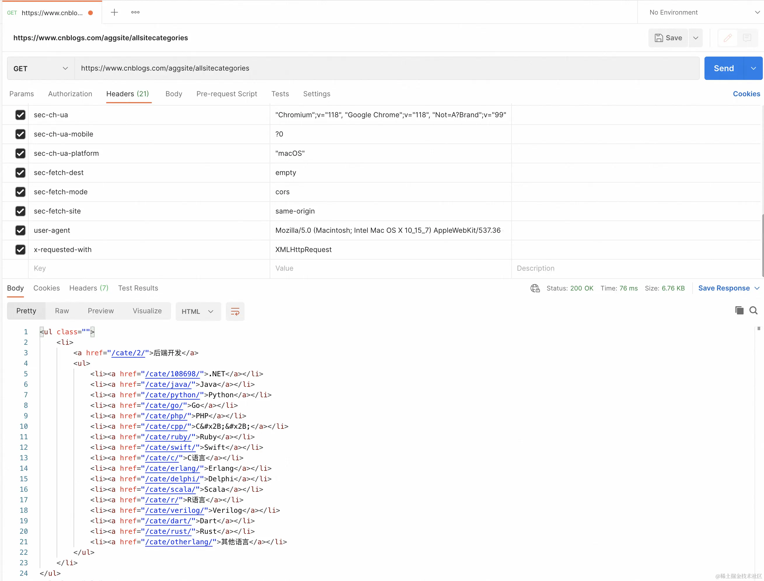The image size is (764, 581).
Task: Click the network globe lock icon
Action: pos(535,288)
